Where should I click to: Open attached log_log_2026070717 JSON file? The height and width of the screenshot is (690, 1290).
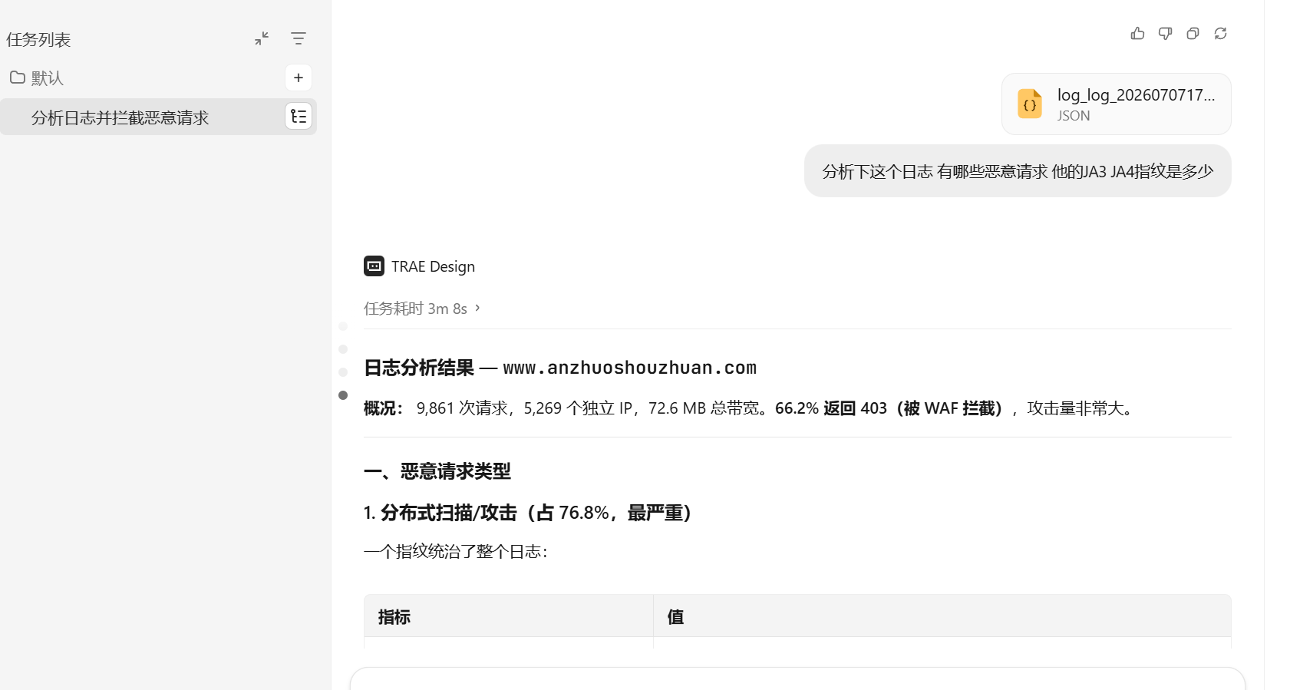click(x=1116, y=104)
